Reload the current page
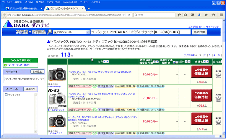This screenshot has width=226, height=139. 129,15
